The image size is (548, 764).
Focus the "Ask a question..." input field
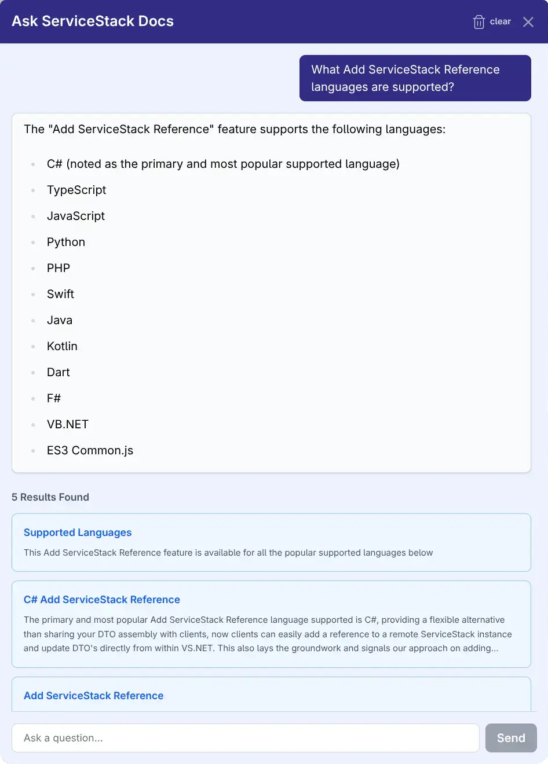pyautogui.click(x=245, y=738)
